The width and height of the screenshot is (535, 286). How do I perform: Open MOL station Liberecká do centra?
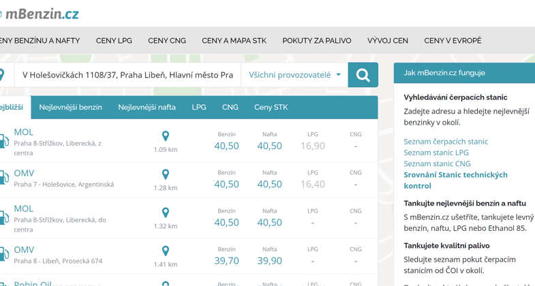click(x=24, y=208)
